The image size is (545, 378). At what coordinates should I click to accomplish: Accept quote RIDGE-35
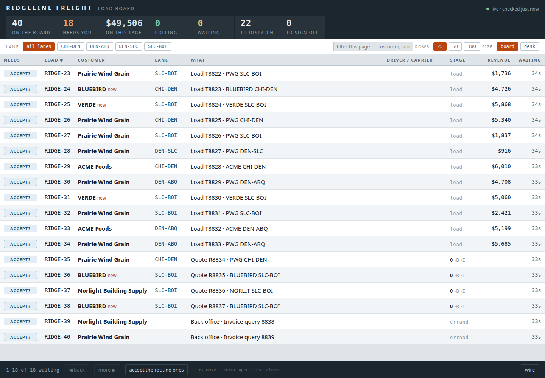20,260
